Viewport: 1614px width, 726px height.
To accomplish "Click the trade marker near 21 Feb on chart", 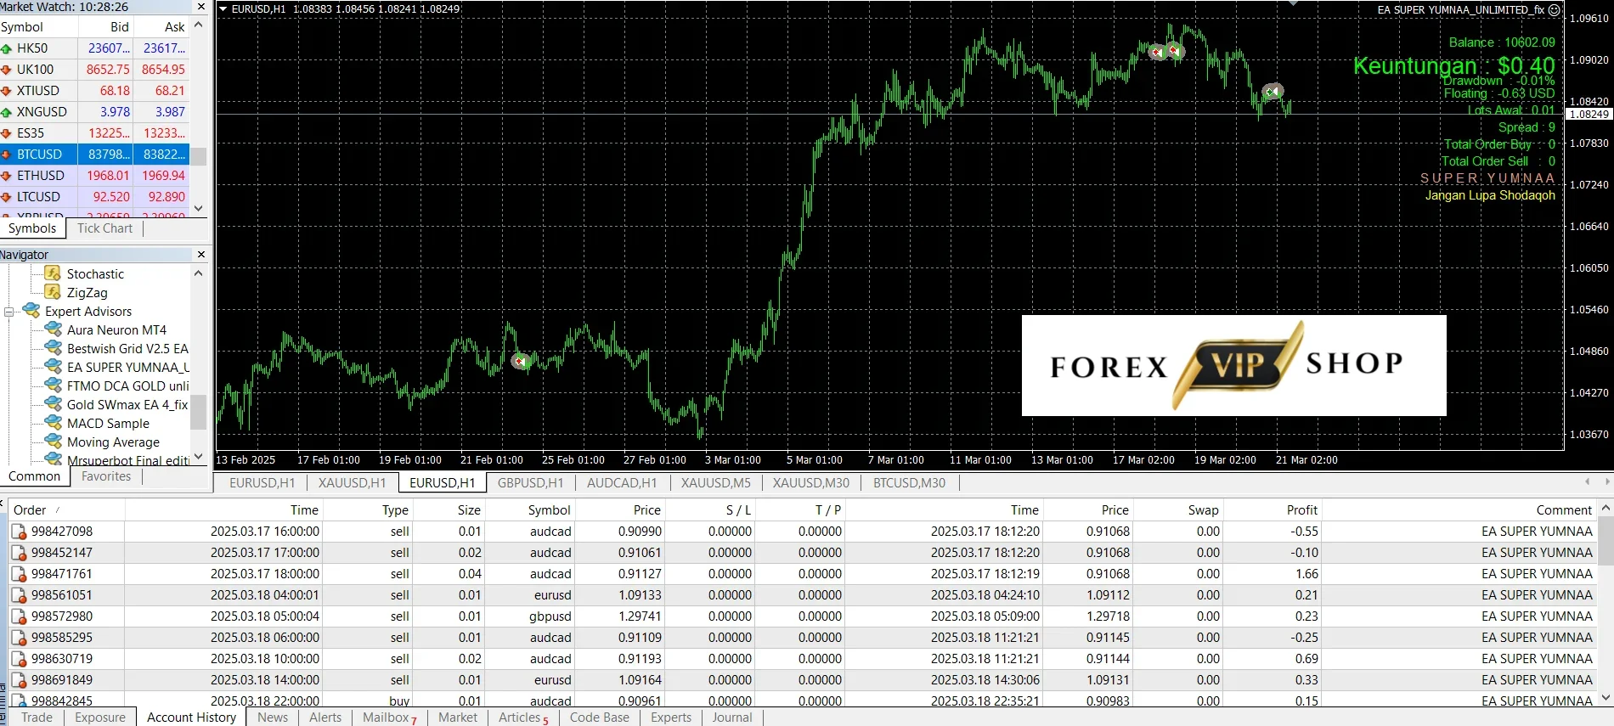I will [x=521, y=361].
